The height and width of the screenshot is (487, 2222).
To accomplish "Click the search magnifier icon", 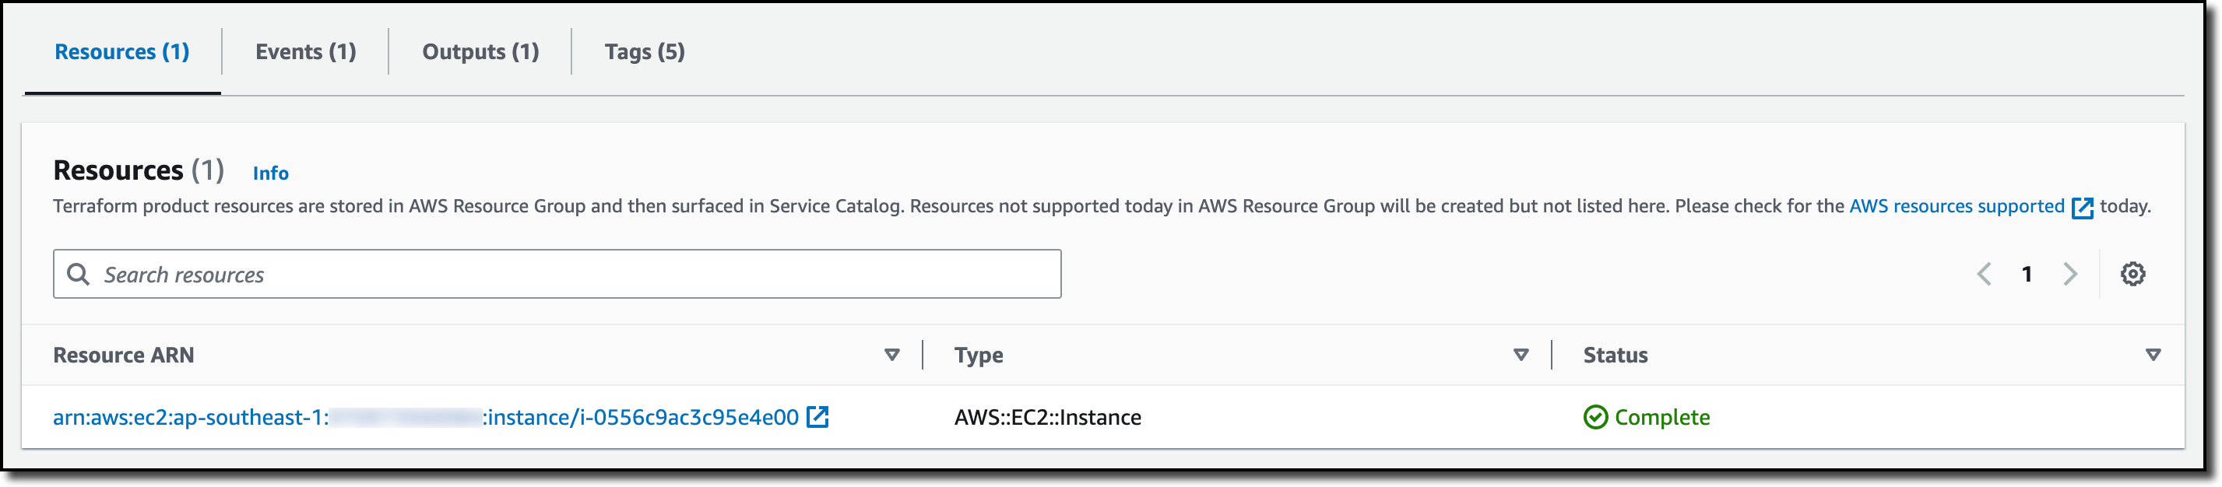I will (79, 274).
